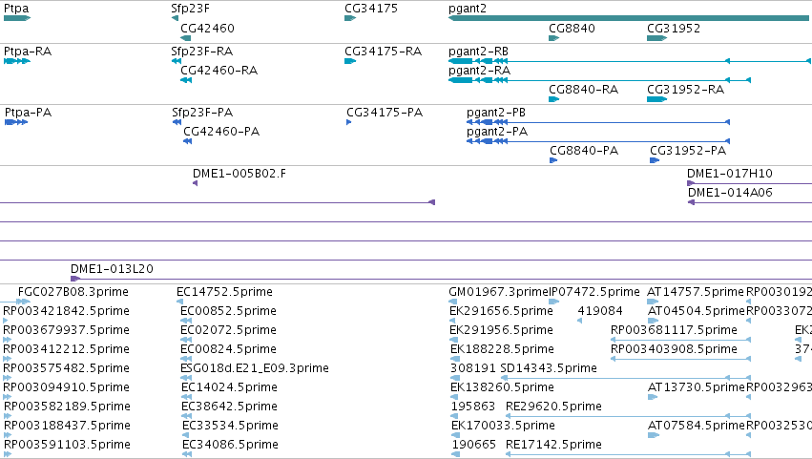Image resolution: width=812 pixels, height=459 pixels.
Task: Select the Sfp23F-RA transcript label
Action: click(201, 52)
